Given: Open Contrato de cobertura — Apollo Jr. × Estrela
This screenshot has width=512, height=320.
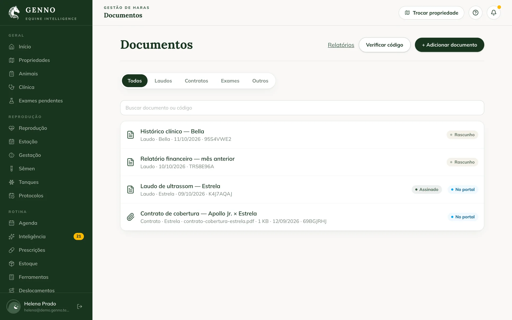Looking at the screenshot, I should (302, 217).
